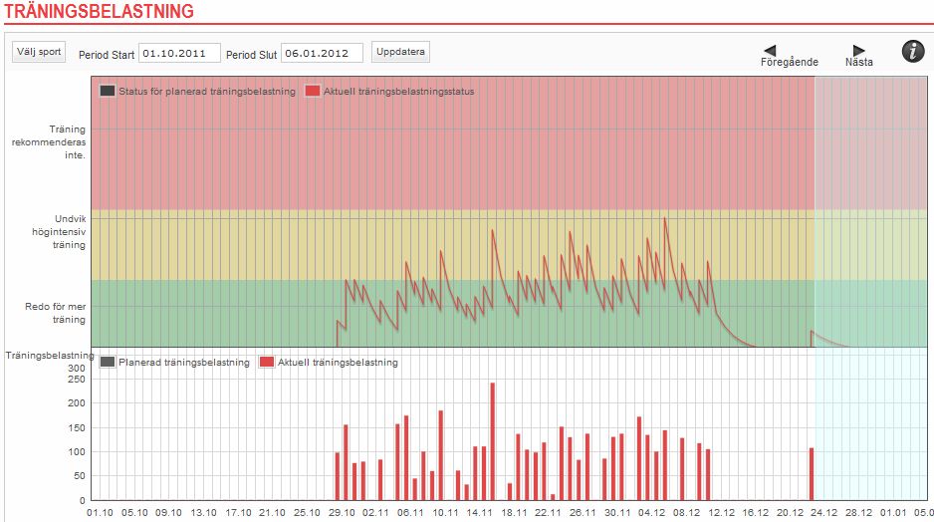Click the right arrow above Nästa
The image size is (934, 522).
tap(859, 50)
